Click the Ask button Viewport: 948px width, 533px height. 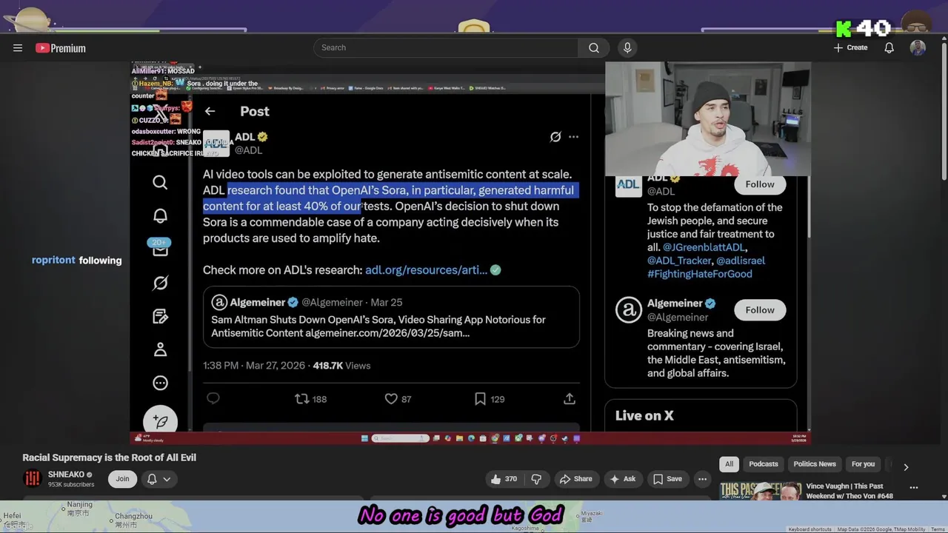pyautogui.click(x=622, y=479)
